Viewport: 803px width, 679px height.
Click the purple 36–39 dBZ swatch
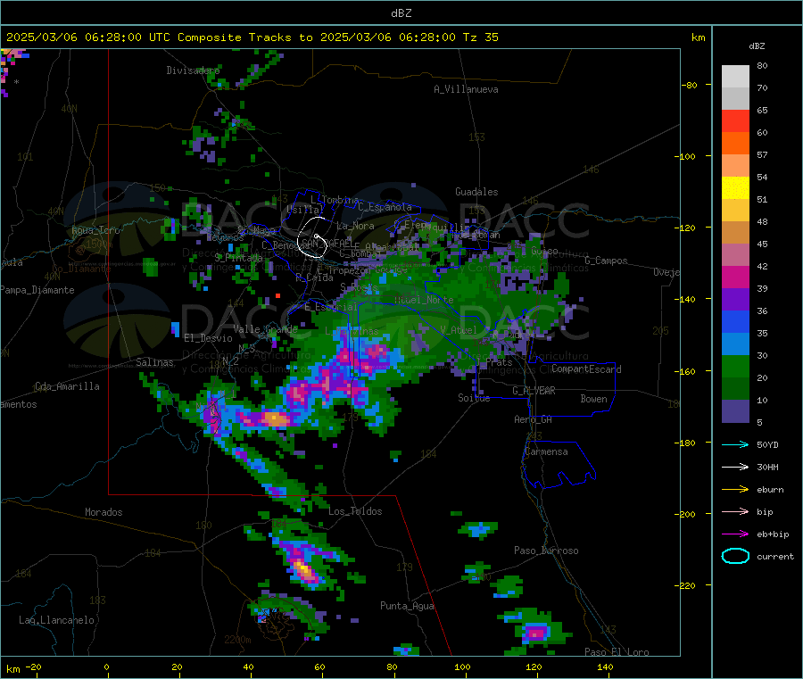click(735, 300)
